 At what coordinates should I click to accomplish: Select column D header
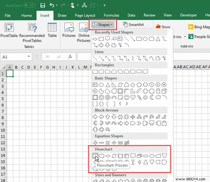[29, 67]
